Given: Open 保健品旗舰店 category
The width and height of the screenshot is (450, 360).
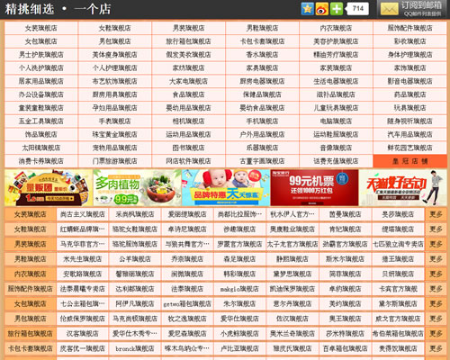Looking at the screenshot, I should (262, 94).
